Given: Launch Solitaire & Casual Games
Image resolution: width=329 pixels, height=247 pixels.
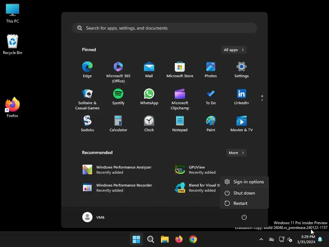Looking at the screenshot, I should tap(87, 99).
